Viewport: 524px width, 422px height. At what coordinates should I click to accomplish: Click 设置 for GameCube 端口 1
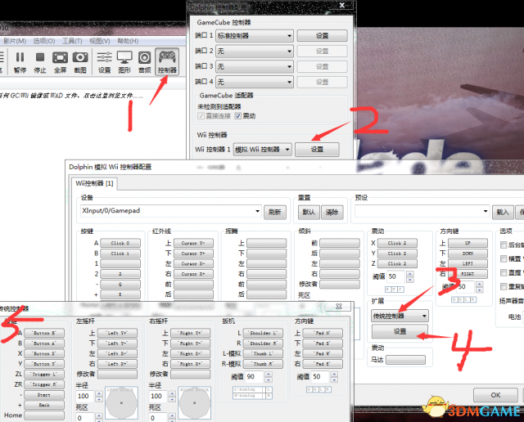pyautogui.click(x=322, y=36)
